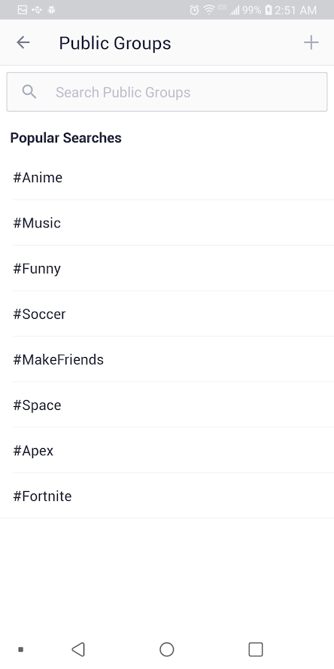Choose the #Funny hashtag

(x=167, y=268)
